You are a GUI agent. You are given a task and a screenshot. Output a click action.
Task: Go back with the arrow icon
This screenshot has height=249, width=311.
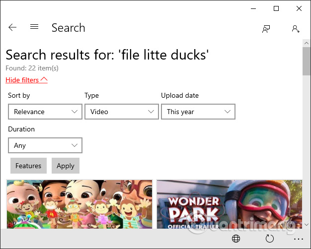[x=12, y=27]
